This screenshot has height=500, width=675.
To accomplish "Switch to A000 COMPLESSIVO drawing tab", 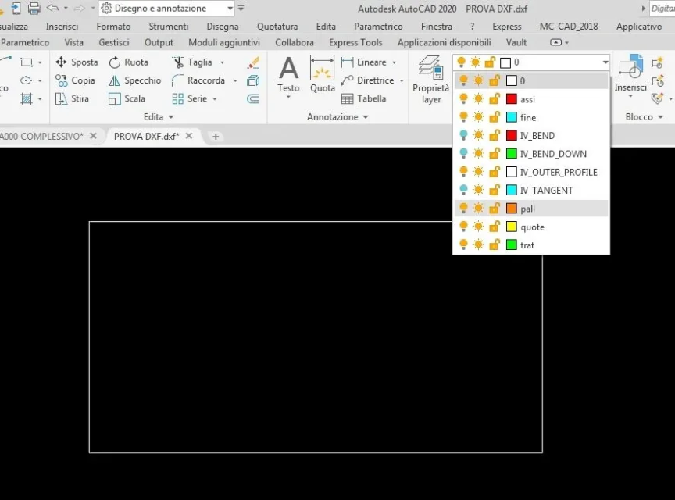I will (41, 136).
